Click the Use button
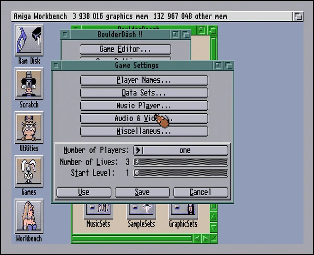314x255 pixels. 84,192
